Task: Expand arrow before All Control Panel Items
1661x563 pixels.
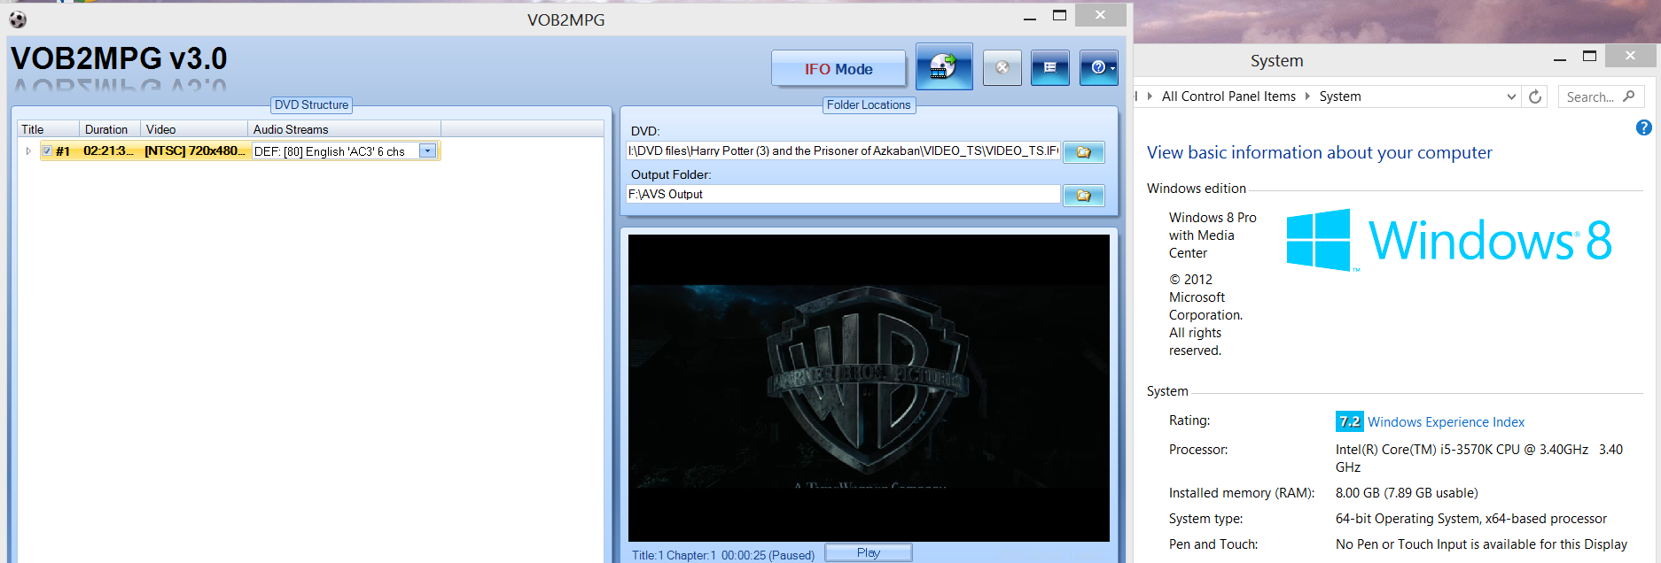Action: 1150,96
